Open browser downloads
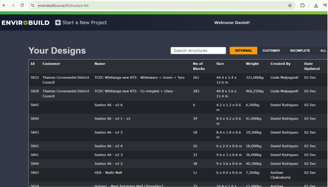 (316, 5)
